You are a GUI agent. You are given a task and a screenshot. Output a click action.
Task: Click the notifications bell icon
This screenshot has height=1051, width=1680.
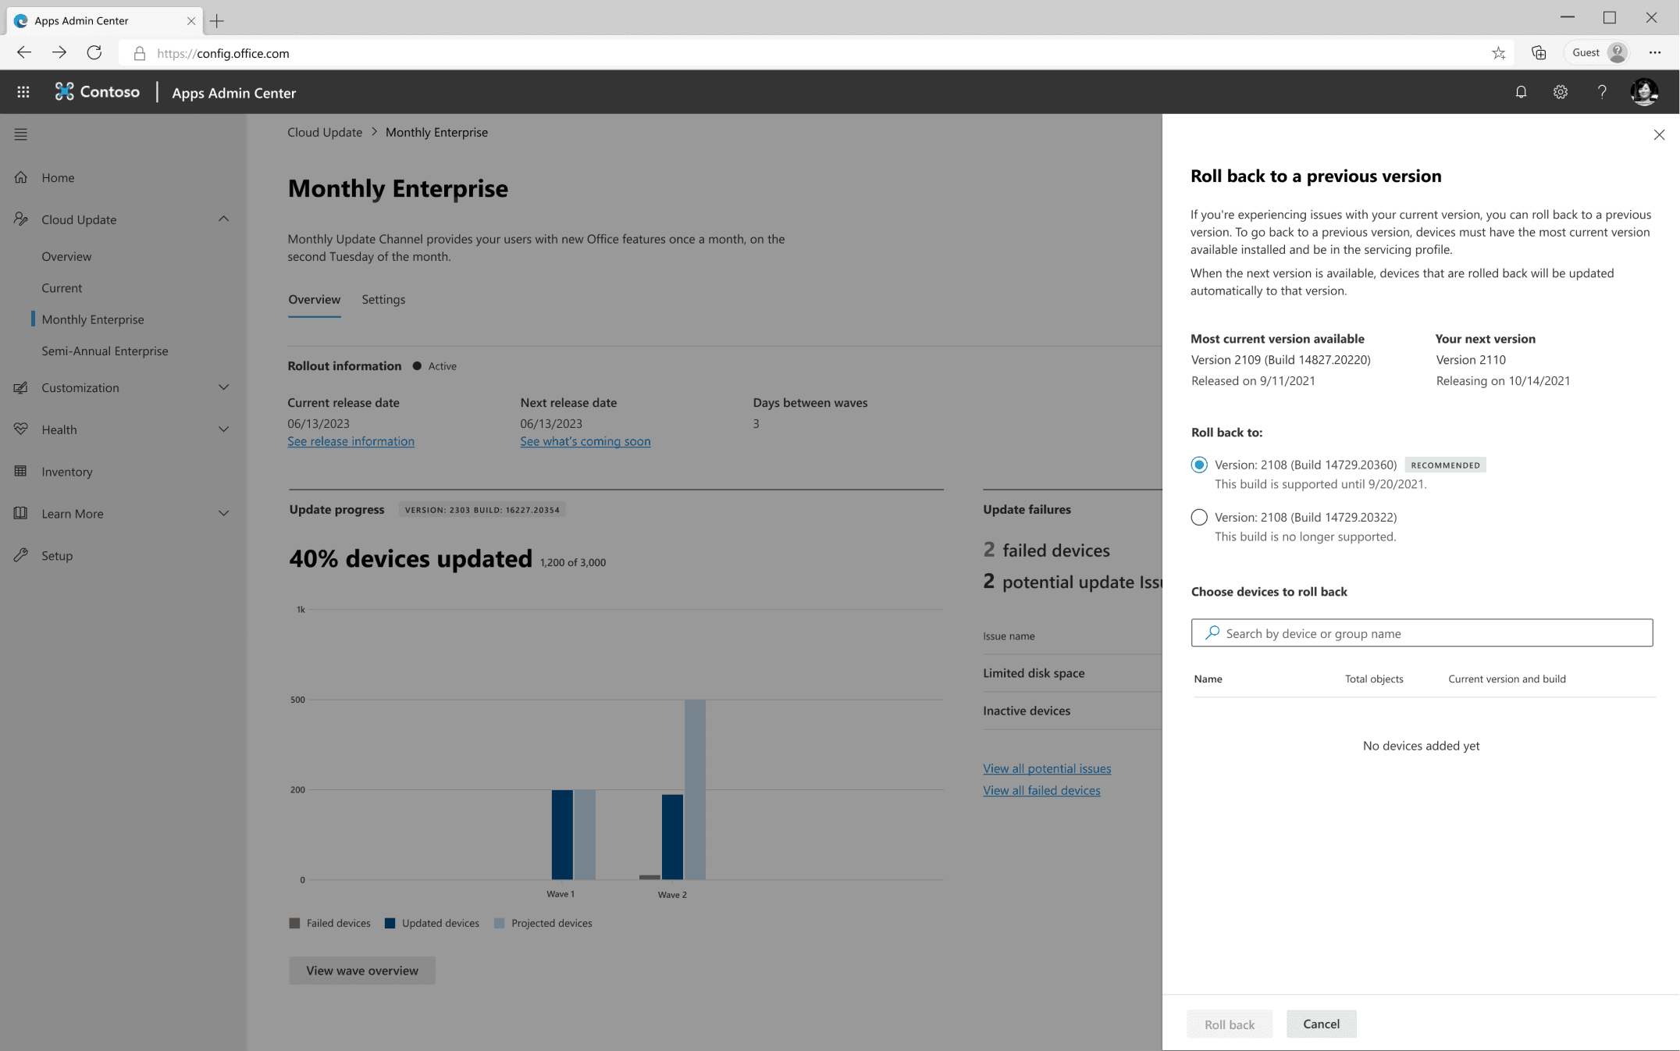(x=1521, y=92)
